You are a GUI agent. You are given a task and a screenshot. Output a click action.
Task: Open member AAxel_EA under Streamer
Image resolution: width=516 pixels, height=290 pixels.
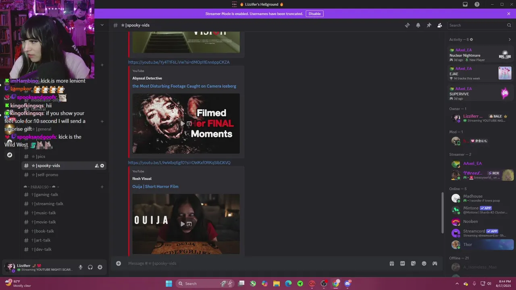(x=481, y=164)
